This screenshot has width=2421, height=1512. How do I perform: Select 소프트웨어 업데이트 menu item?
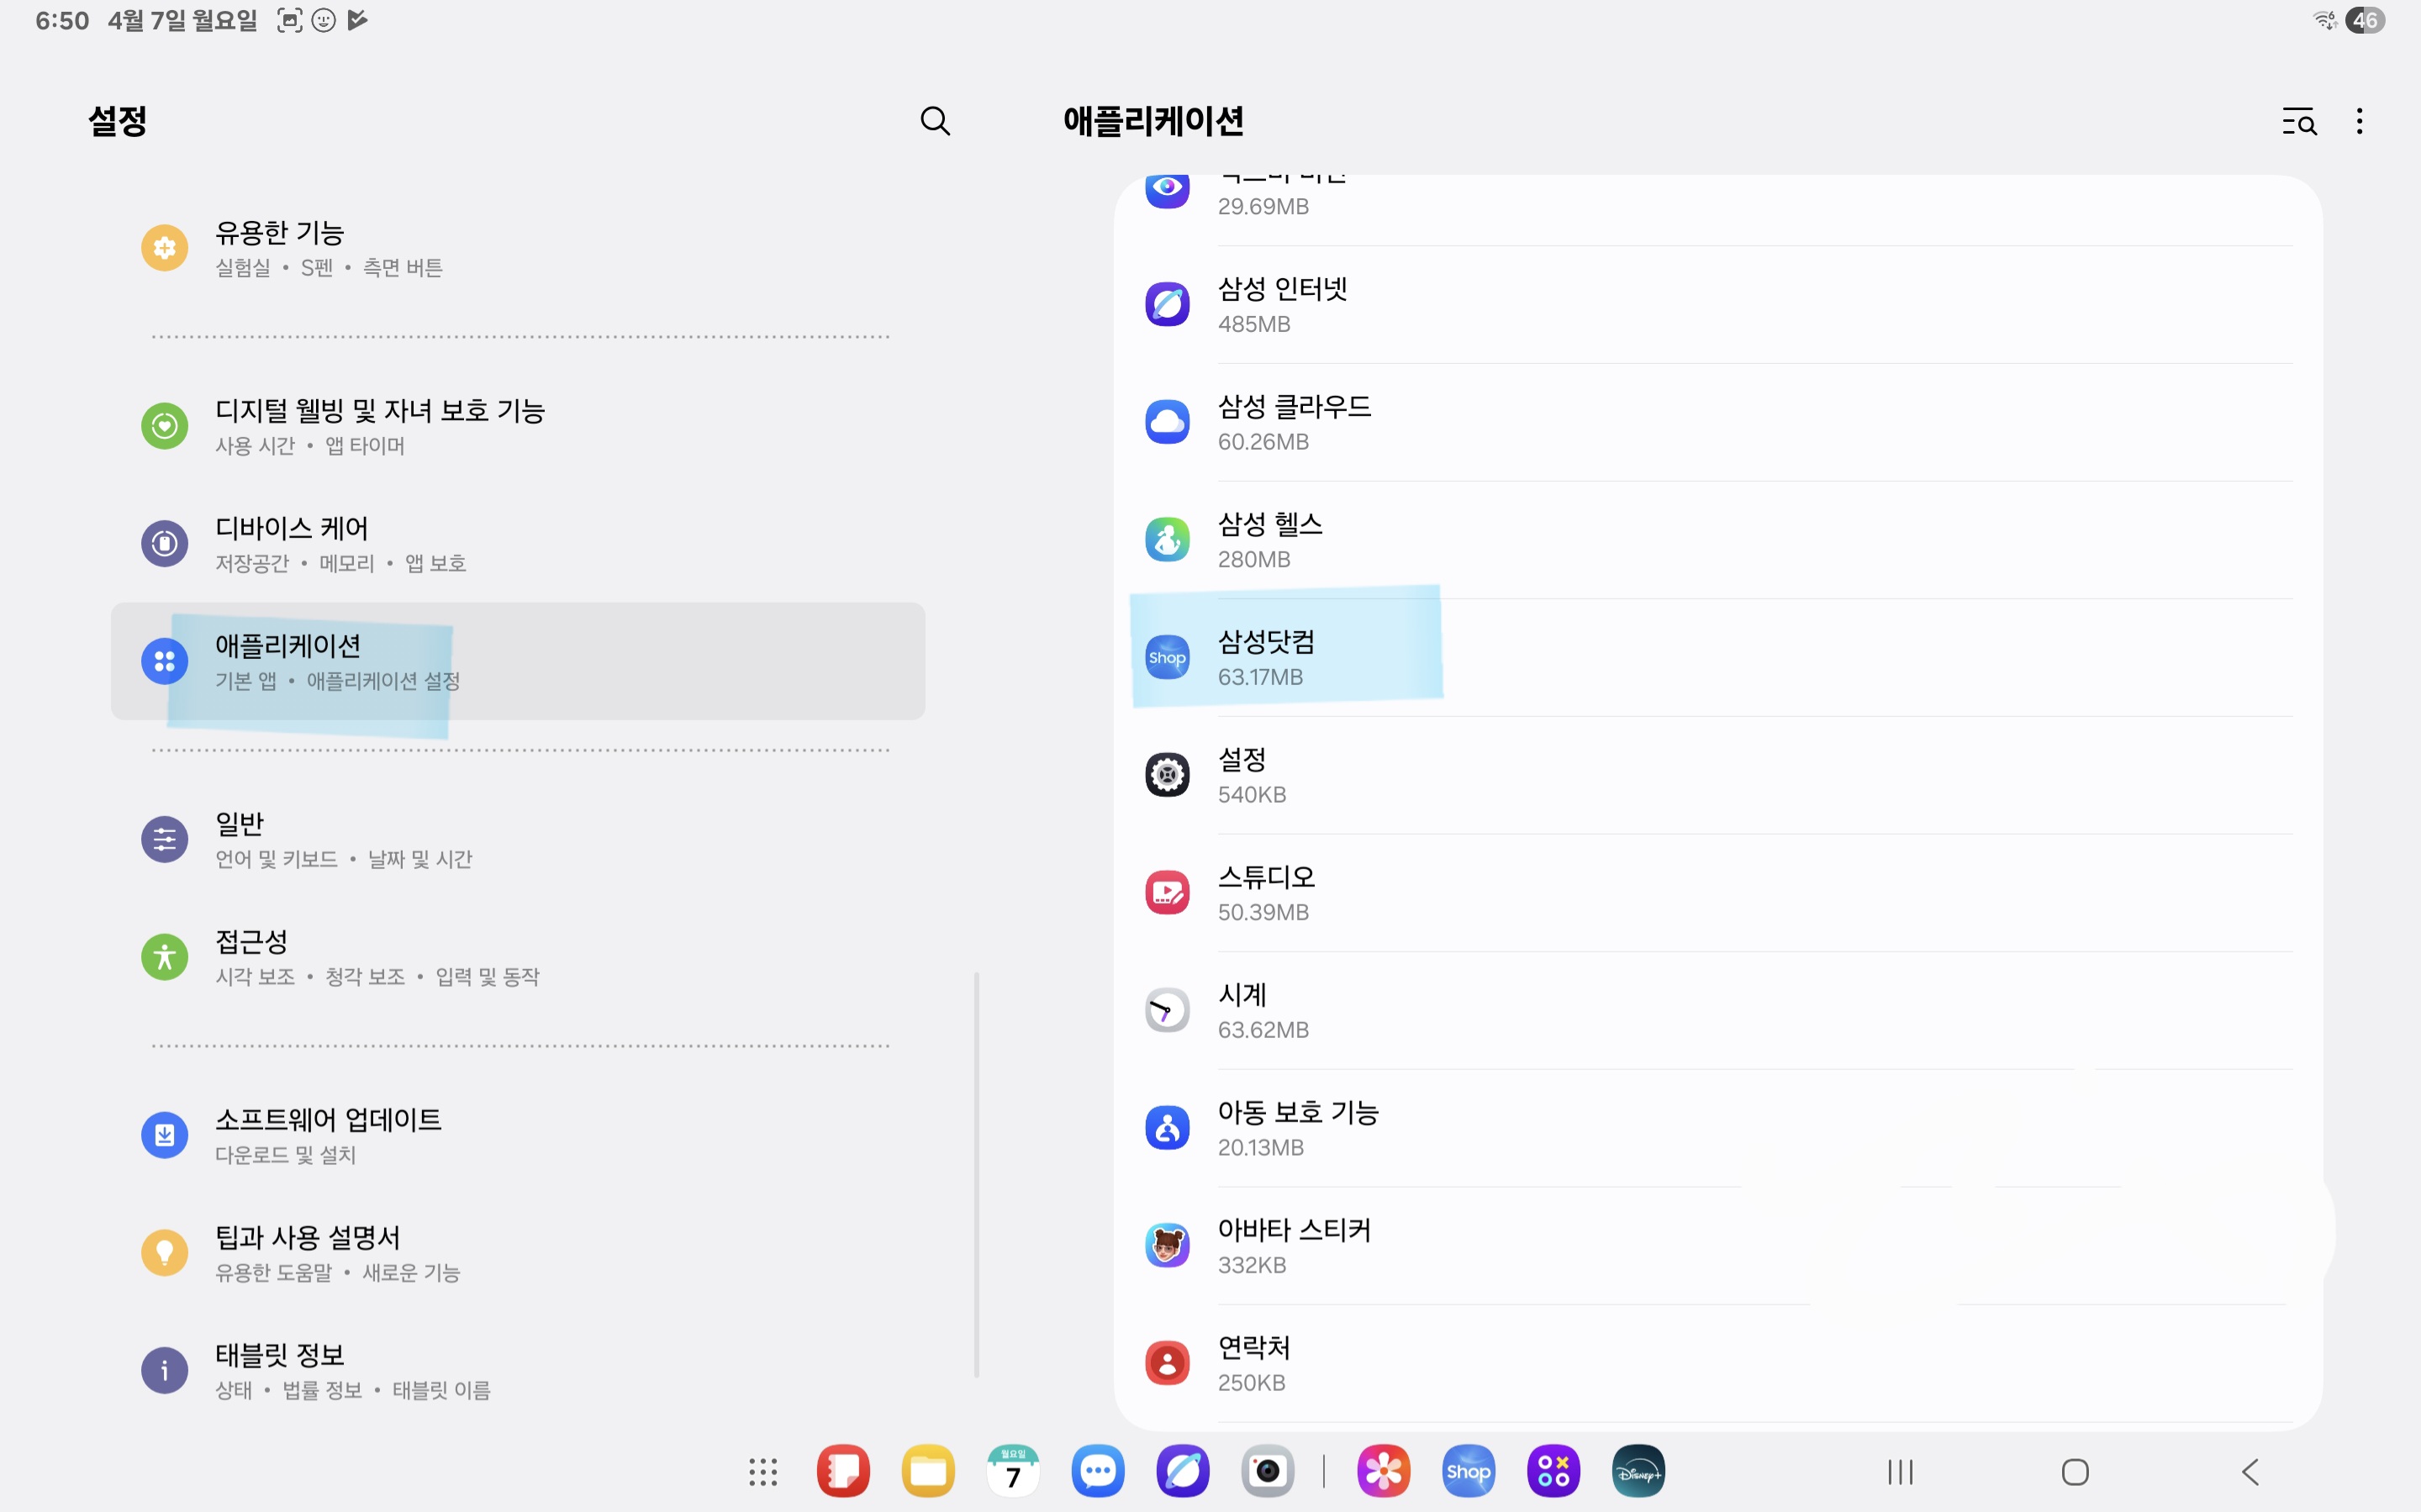pos(328,1135)
